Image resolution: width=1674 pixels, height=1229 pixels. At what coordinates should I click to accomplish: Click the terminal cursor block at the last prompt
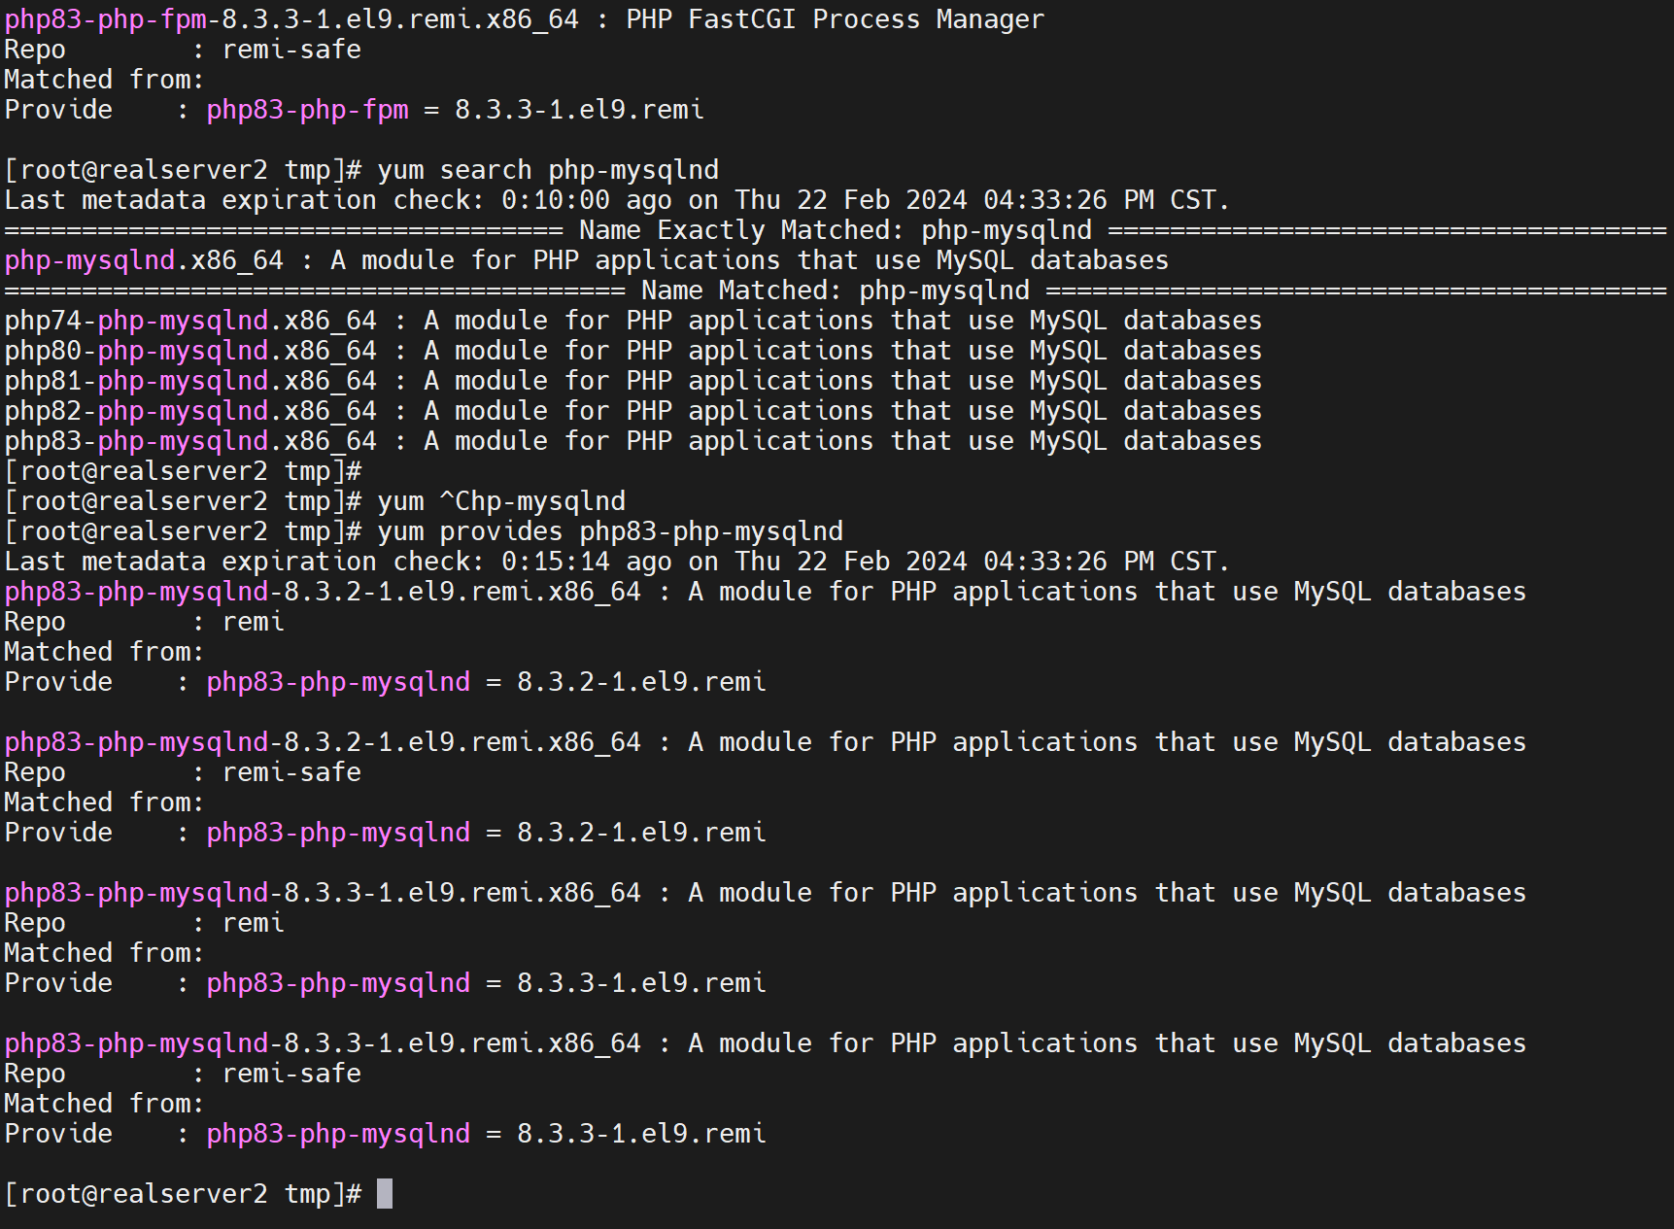click(x=385, y=1193)
